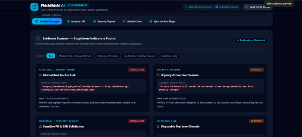
Task: Click CRITICAL RISK badge on Sensitive PII card
Action: pos(137,121)
